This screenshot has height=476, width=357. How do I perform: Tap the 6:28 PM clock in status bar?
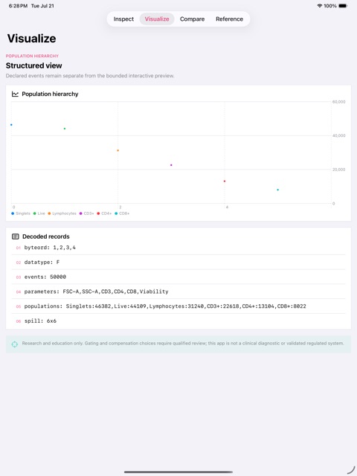18,6
